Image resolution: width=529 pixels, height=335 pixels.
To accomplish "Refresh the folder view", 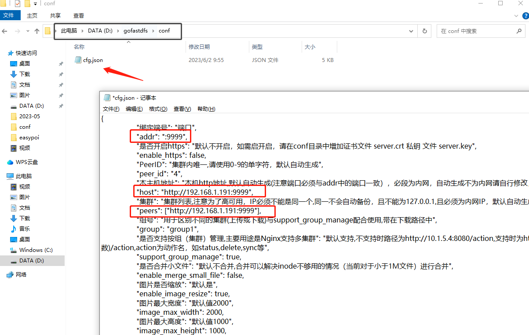I will (x=424, y=31).
